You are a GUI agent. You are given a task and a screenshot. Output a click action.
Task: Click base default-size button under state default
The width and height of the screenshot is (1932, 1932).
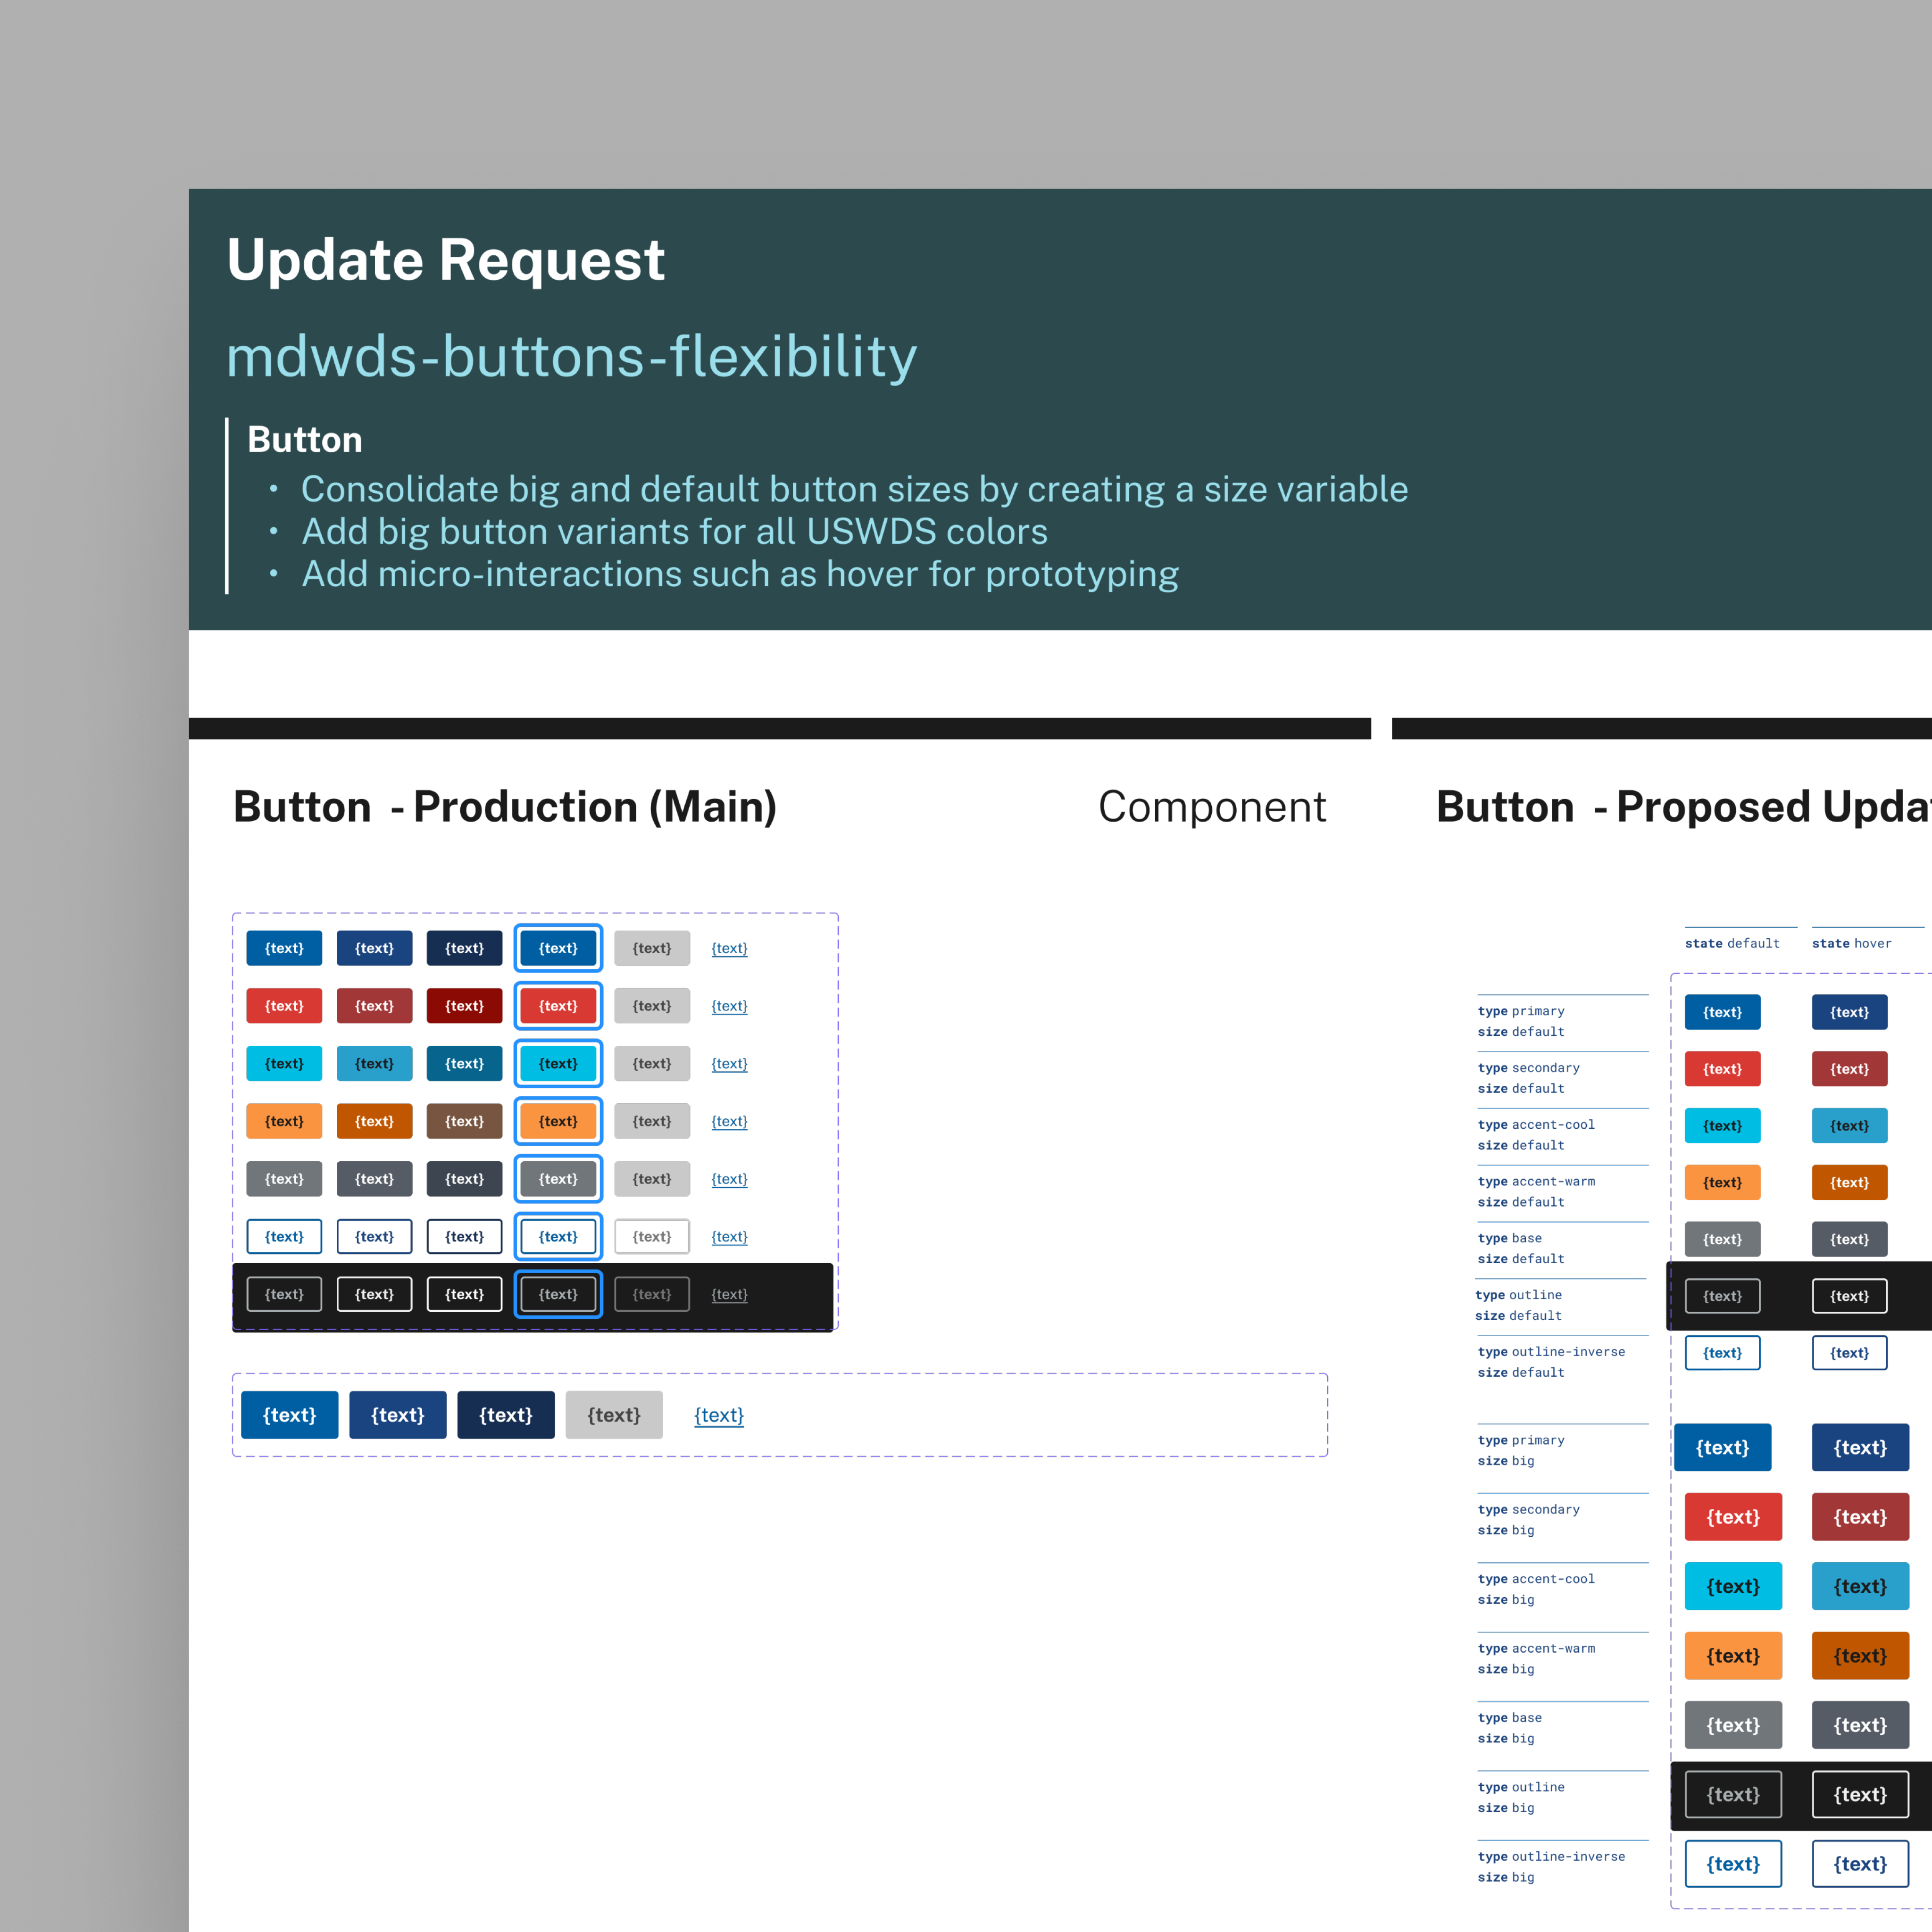point(1722,1240)
